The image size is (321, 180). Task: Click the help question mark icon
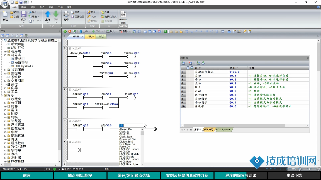tap(318, 7)
